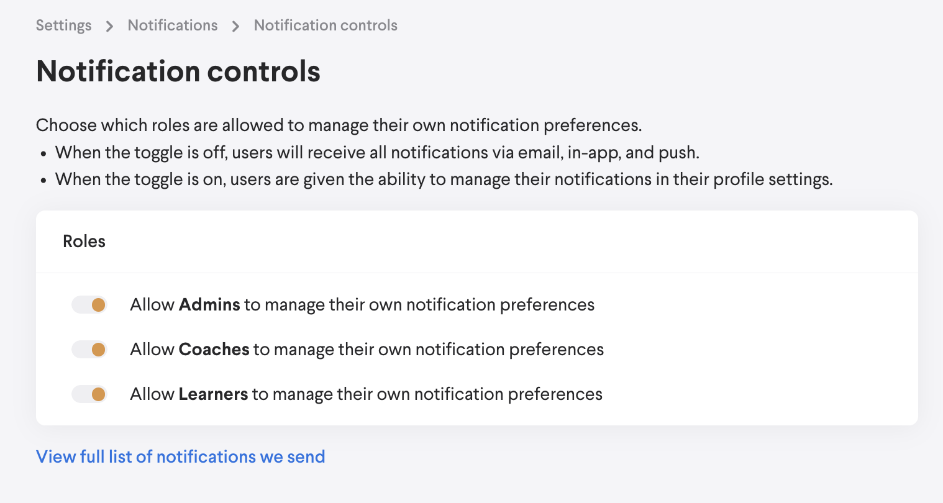The height and width of the screenshot is (503, 943).
Task: Click 'notification preferences' text in Coaches row
Action: pos(509,350)
